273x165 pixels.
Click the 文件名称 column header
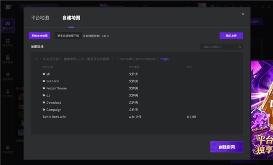tap(48, 67)
